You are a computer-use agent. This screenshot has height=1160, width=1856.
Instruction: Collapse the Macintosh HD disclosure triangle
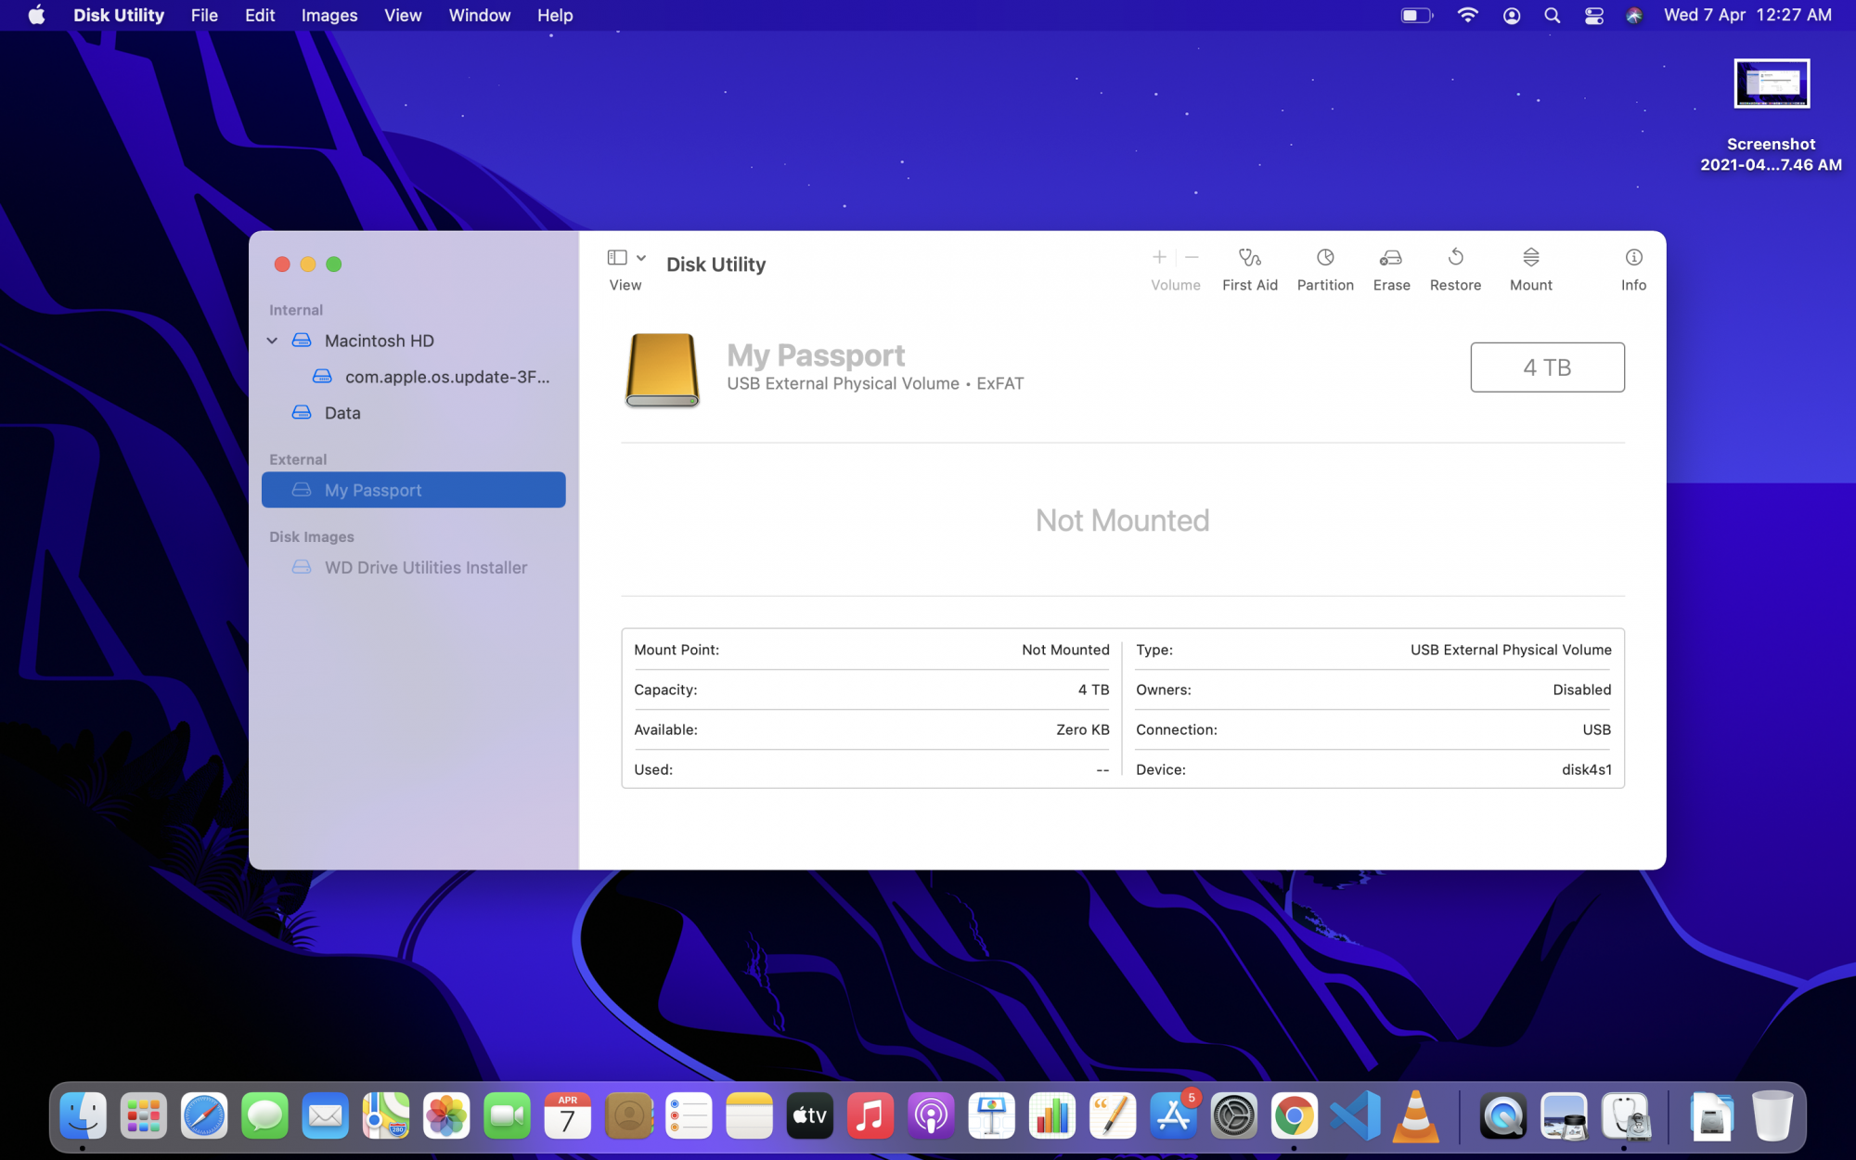tap(273, 340)
